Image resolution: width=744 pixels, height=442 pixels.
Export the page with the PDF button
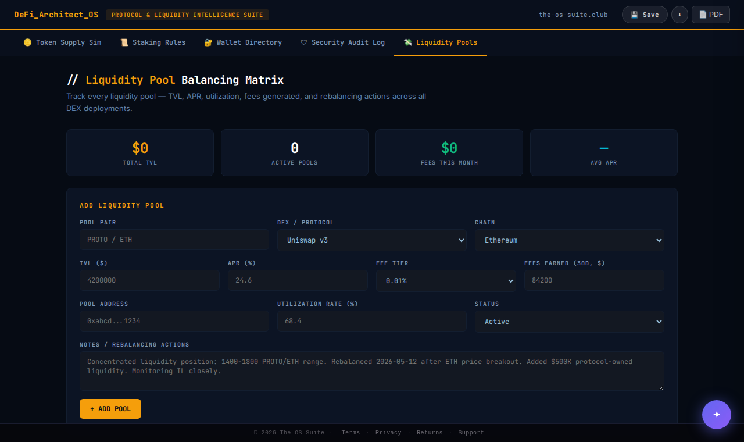click(711, 15)
